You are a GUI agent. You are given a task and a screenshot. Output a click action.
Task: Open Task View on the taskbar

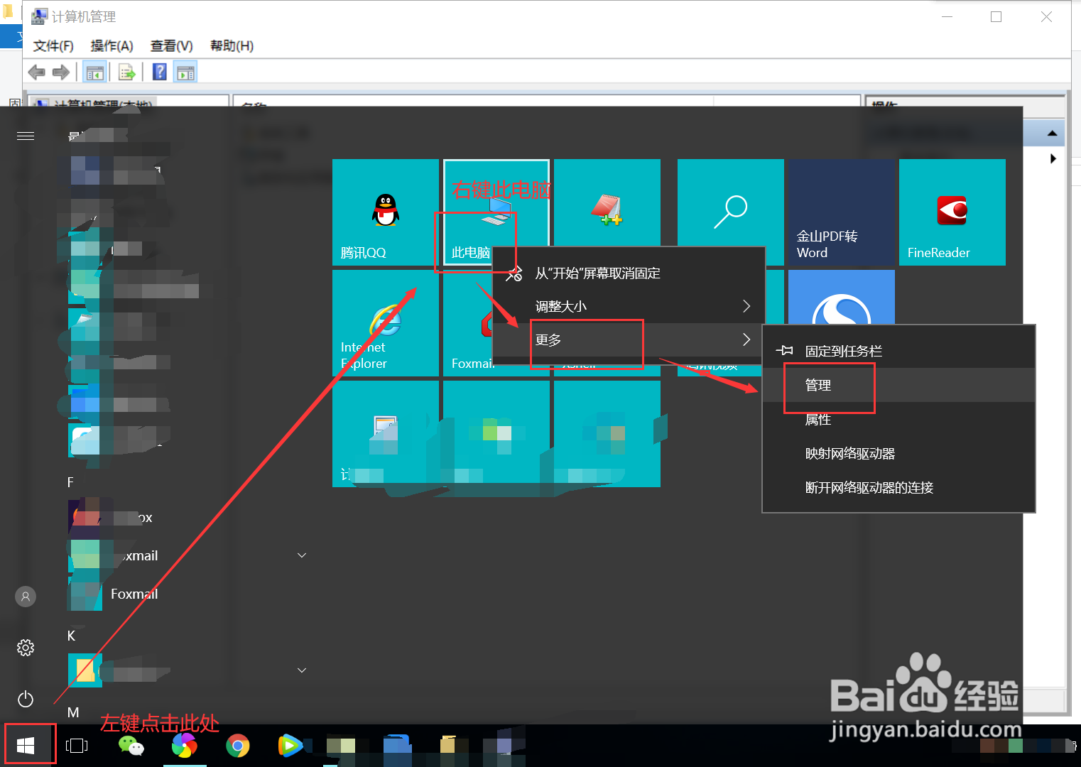77,745
